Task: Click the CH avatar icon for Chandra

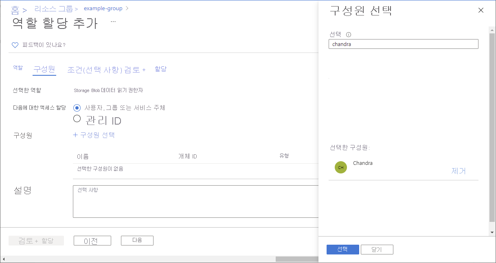Action: [x=341, y=167]
